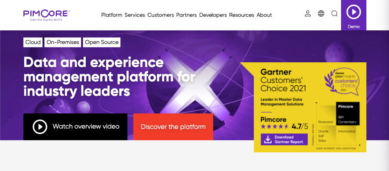
Task: Open the Services menu
Action: click(135, 15)
